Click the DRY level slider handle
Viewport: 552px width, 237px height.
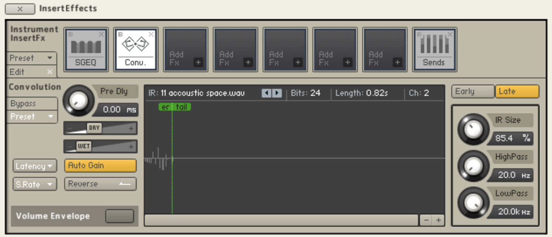click(94, 128)
